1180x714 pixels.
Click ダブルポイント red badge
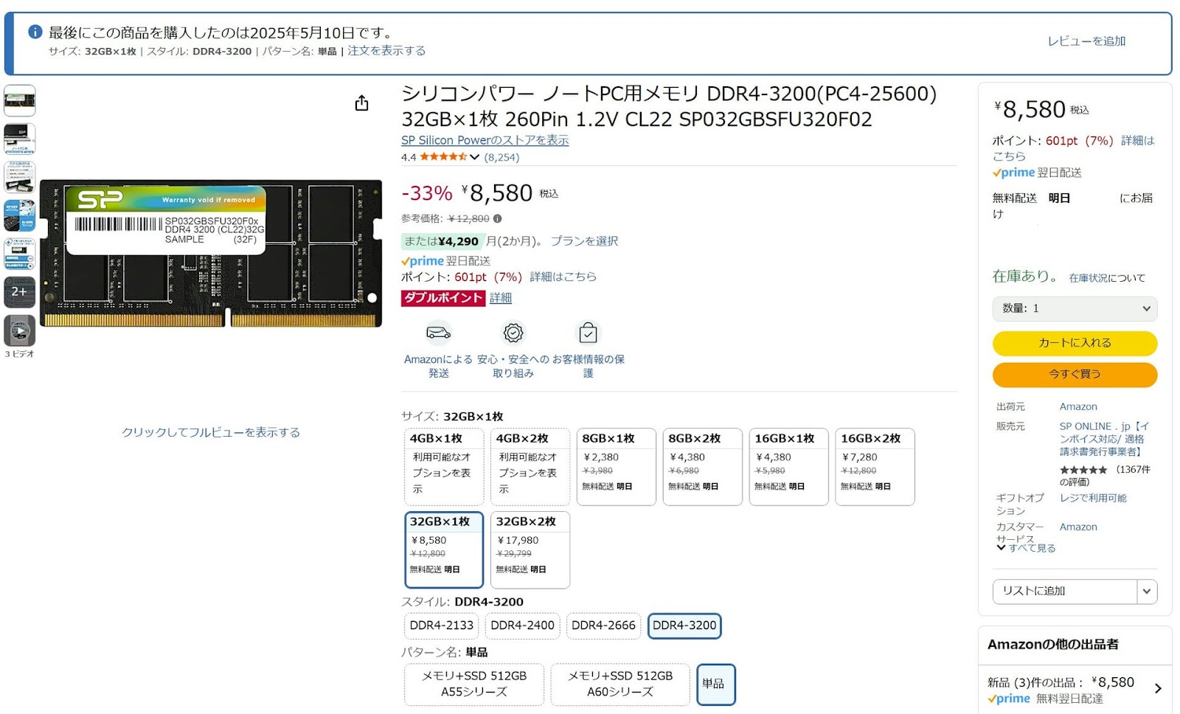[x=442, y=298]
